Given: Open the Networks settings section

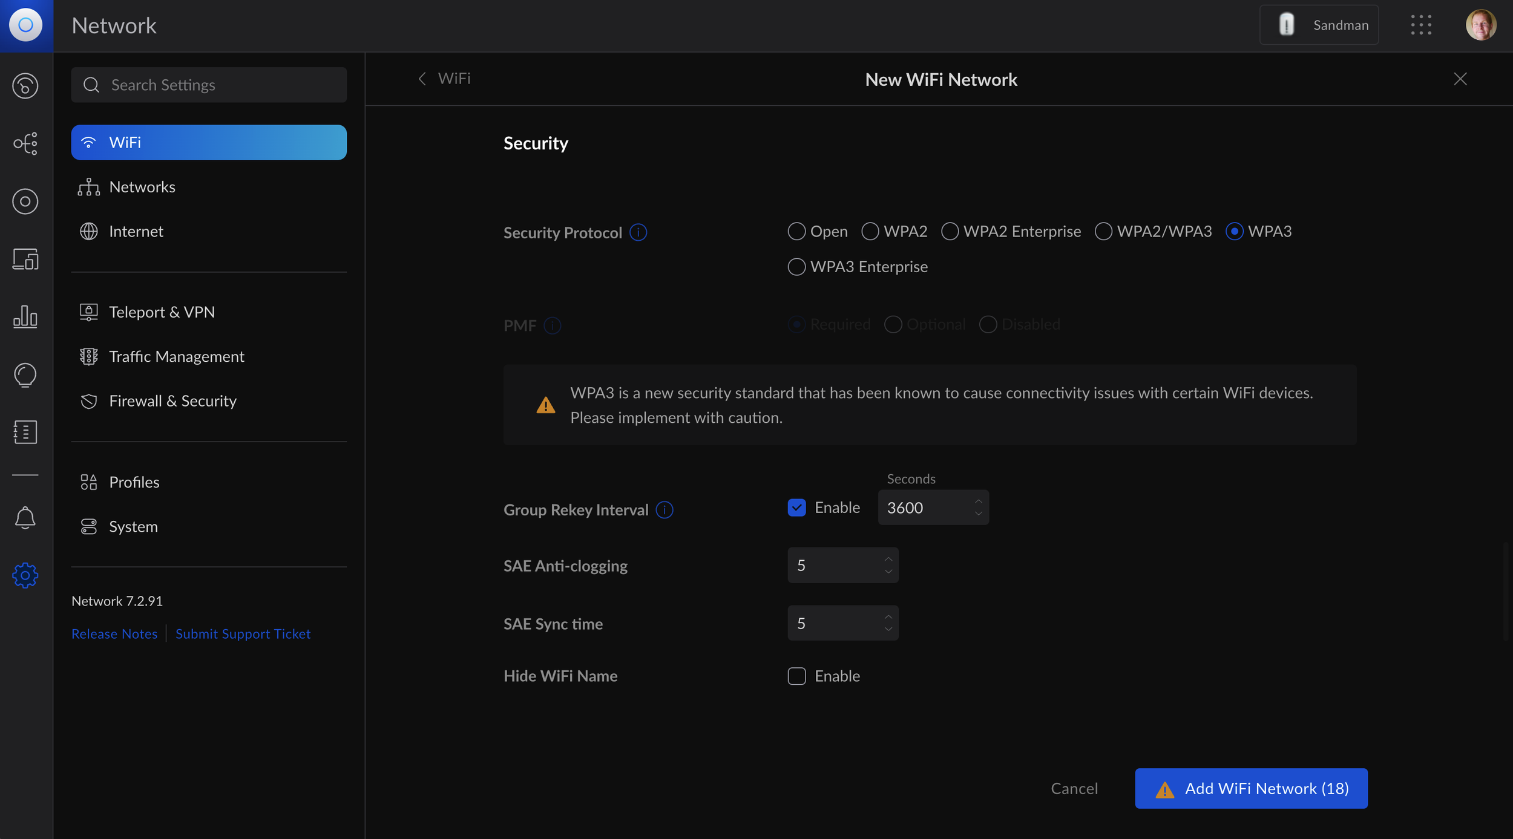Looking at the screenshot, I should [142, 186].
